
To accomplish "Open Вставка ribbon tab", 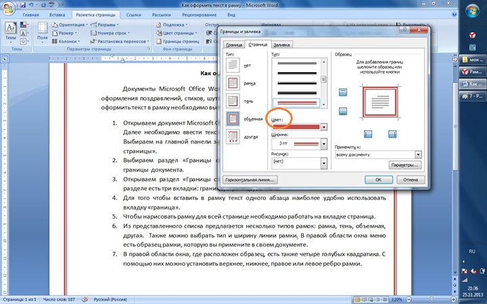I will (x=57, y=15).
